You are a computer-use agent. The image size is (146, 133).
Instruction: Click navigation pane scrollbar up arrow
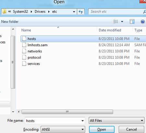(x=13, y=29)
